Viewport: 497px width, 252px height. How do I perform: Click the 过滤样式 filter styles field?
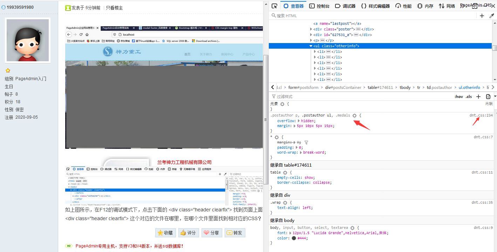point(361,96)
